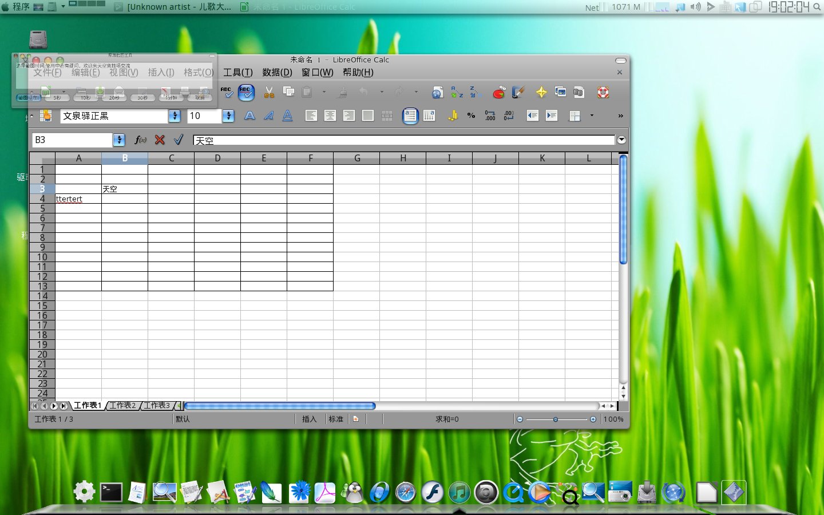This screenshot has height=515, width=824.
Task: Open the Navigator star icon
Action: pos(541,92)
